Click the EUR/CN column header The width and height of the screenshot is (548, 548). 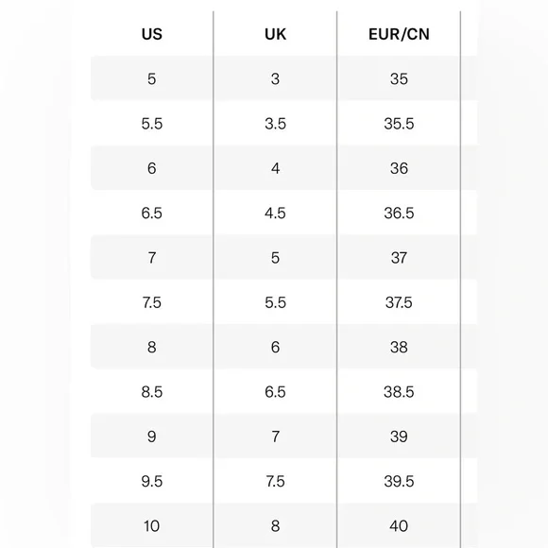click(x=399, y=34)
